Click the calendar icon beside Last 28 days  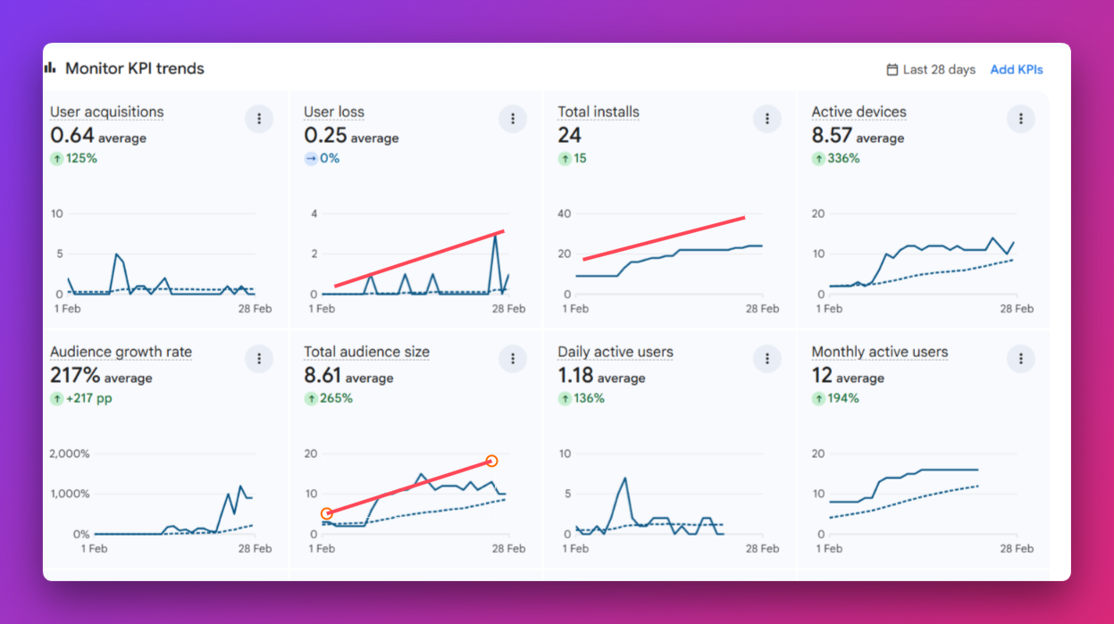[892, 70]
